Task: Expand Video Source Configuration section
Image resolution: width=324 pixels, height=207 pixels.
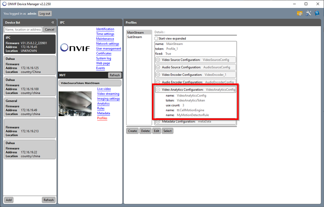Action: [158, 60]
